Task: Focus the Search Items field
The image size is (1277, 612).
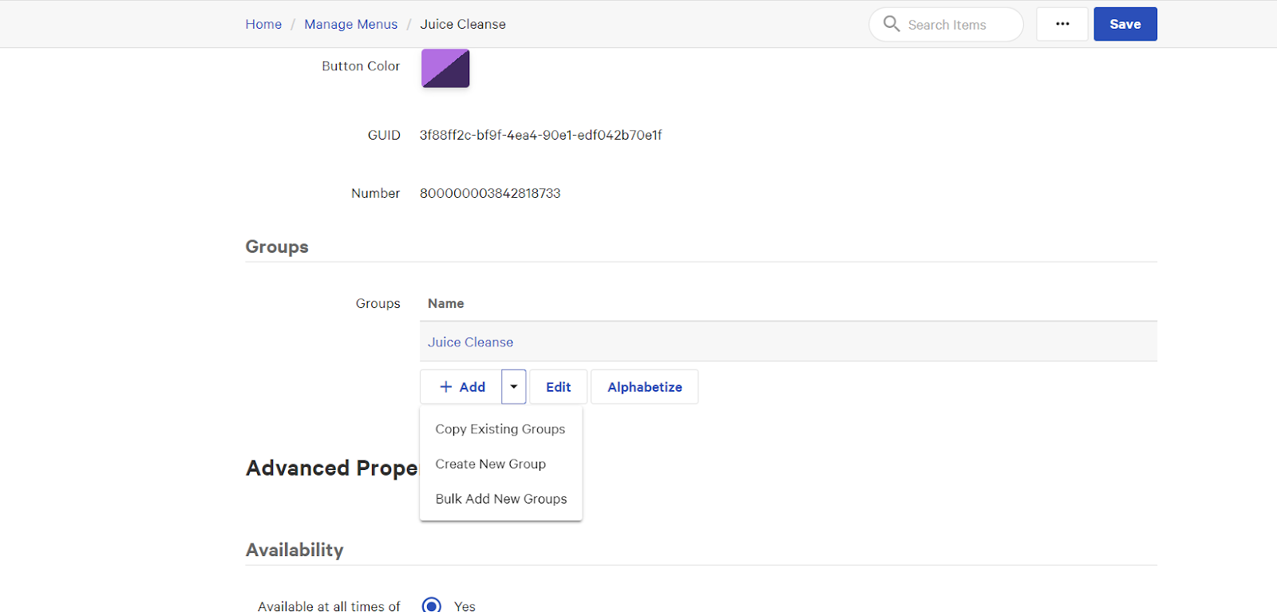Action: click(x=958, y=25)
